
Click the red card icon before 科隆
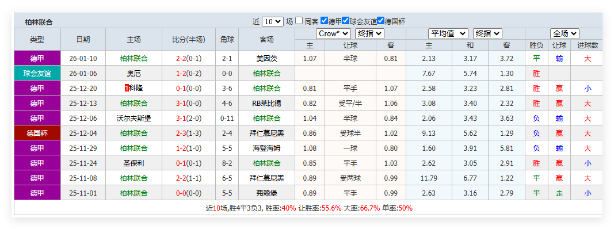(x=127, y=89)
